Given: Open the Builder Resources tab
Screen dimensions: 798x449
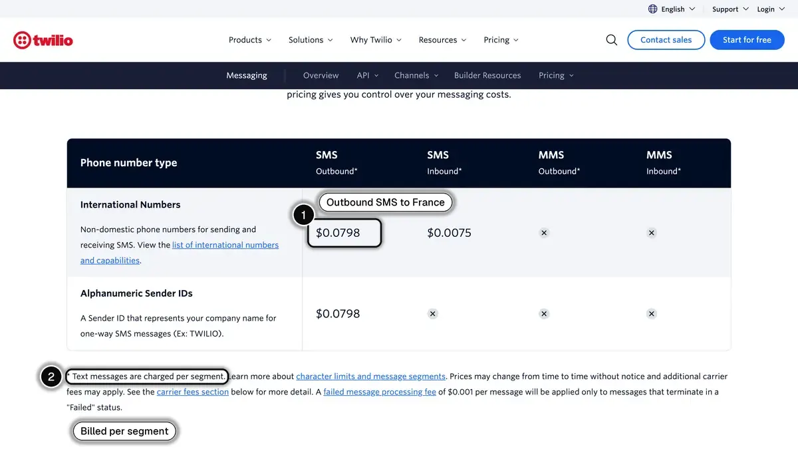Looking at the screenshot, I should 487,75.
